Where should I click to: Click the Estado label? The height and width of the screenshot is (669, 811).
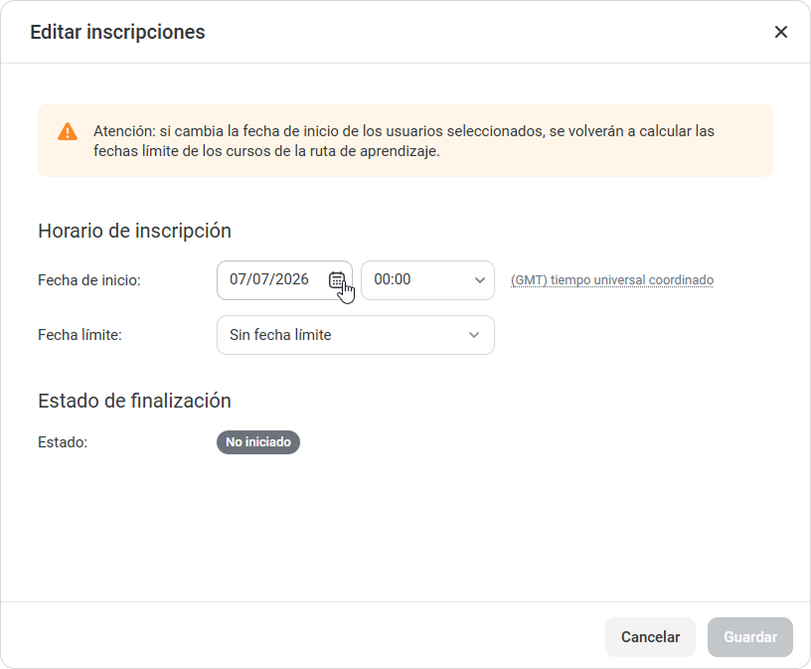click(x=63, y=443)
